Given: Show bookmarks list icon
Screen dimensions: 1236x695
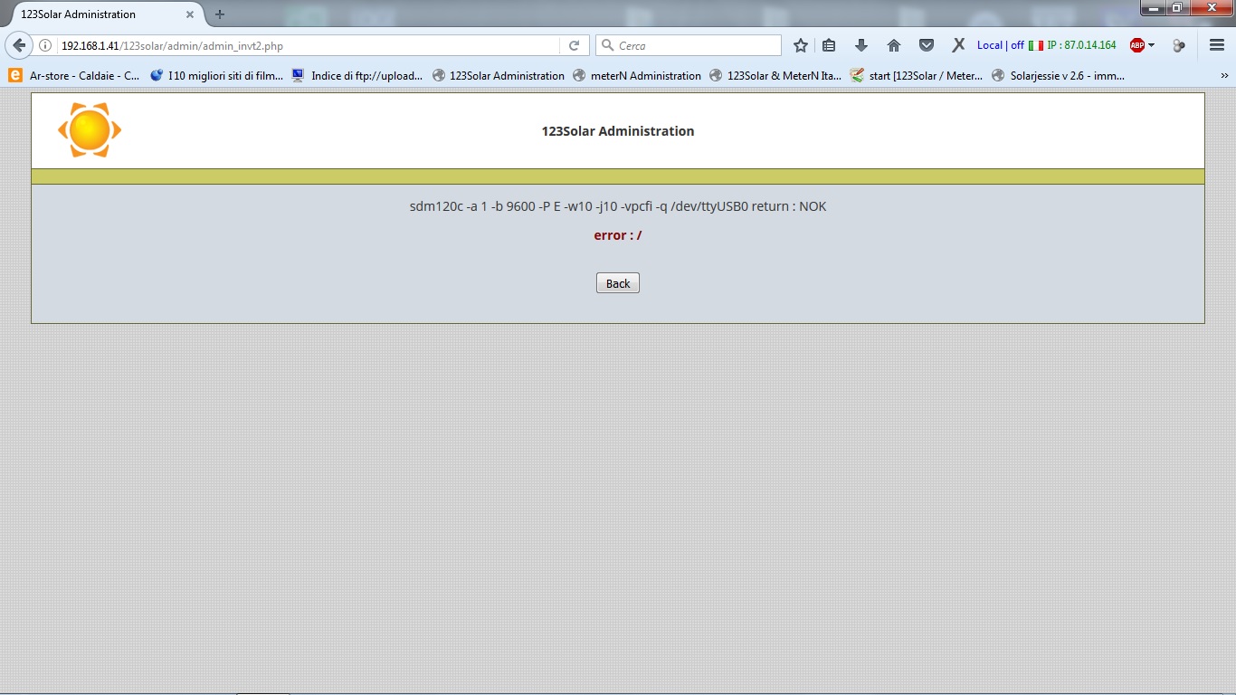Looking at the screenshot, I should (829, 45).
